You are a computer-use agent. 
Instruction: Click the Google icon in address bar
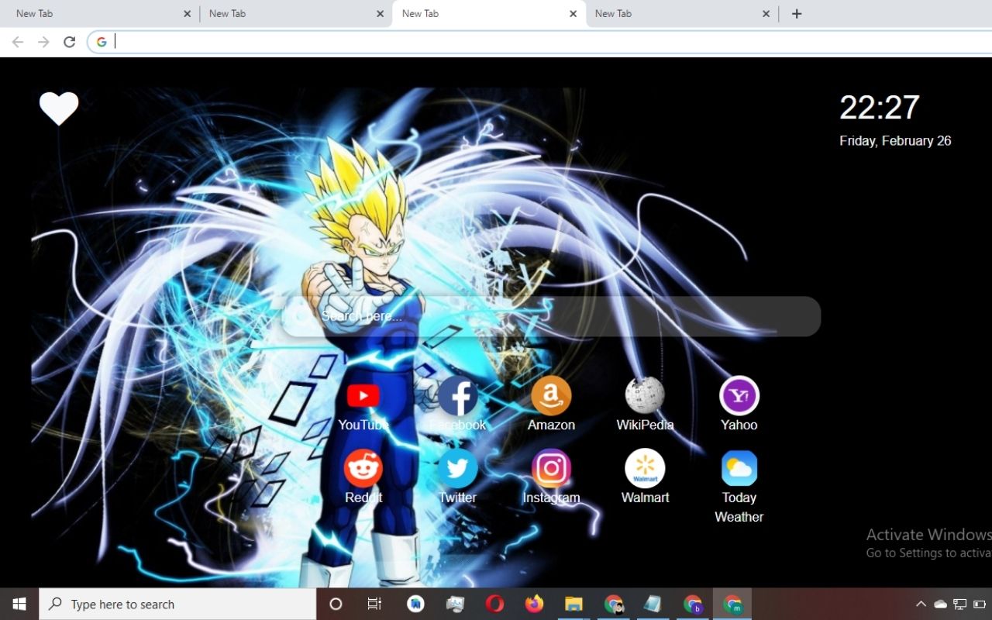click(102, 42)
